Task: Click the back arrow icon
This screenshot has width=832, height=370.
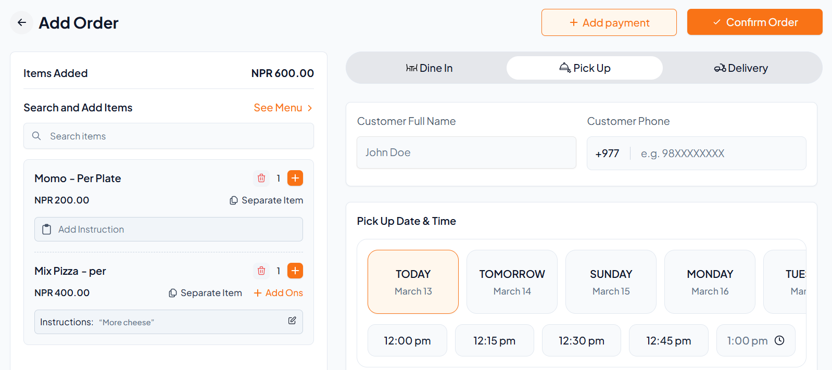Action: coord(22,22)
